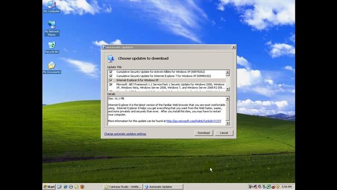Click Details pane scrollbar up arrow
Screen dimensions: 337x190
227,99
